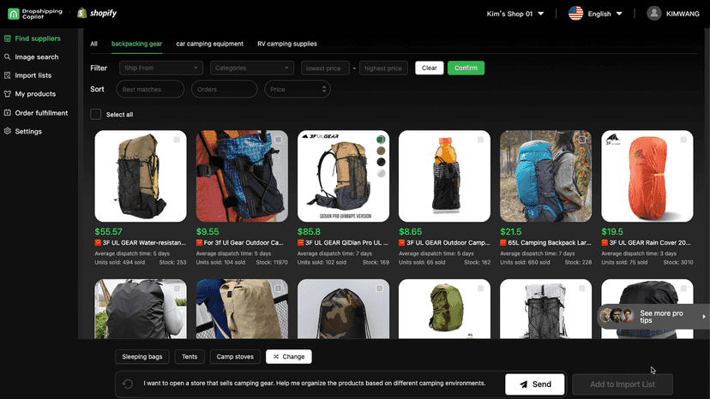Click the Clear filter button
Screen dimensions: 710x399
coord(430,68)
